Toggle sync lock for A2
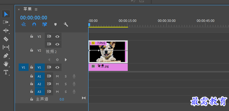The image size is (229, 111). (x=49, y=84)
